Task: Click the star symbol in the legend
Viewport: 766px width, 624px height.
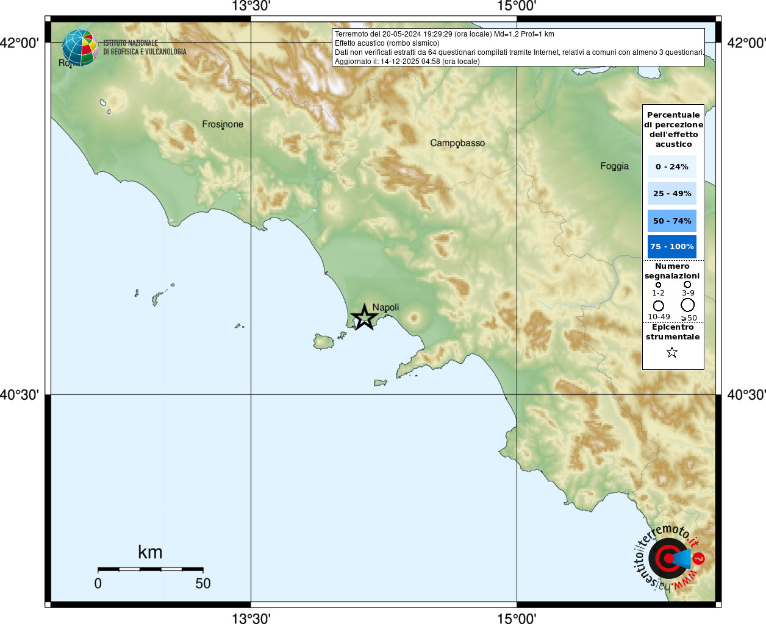Action: pyautogui.click(x=672, y=352)
